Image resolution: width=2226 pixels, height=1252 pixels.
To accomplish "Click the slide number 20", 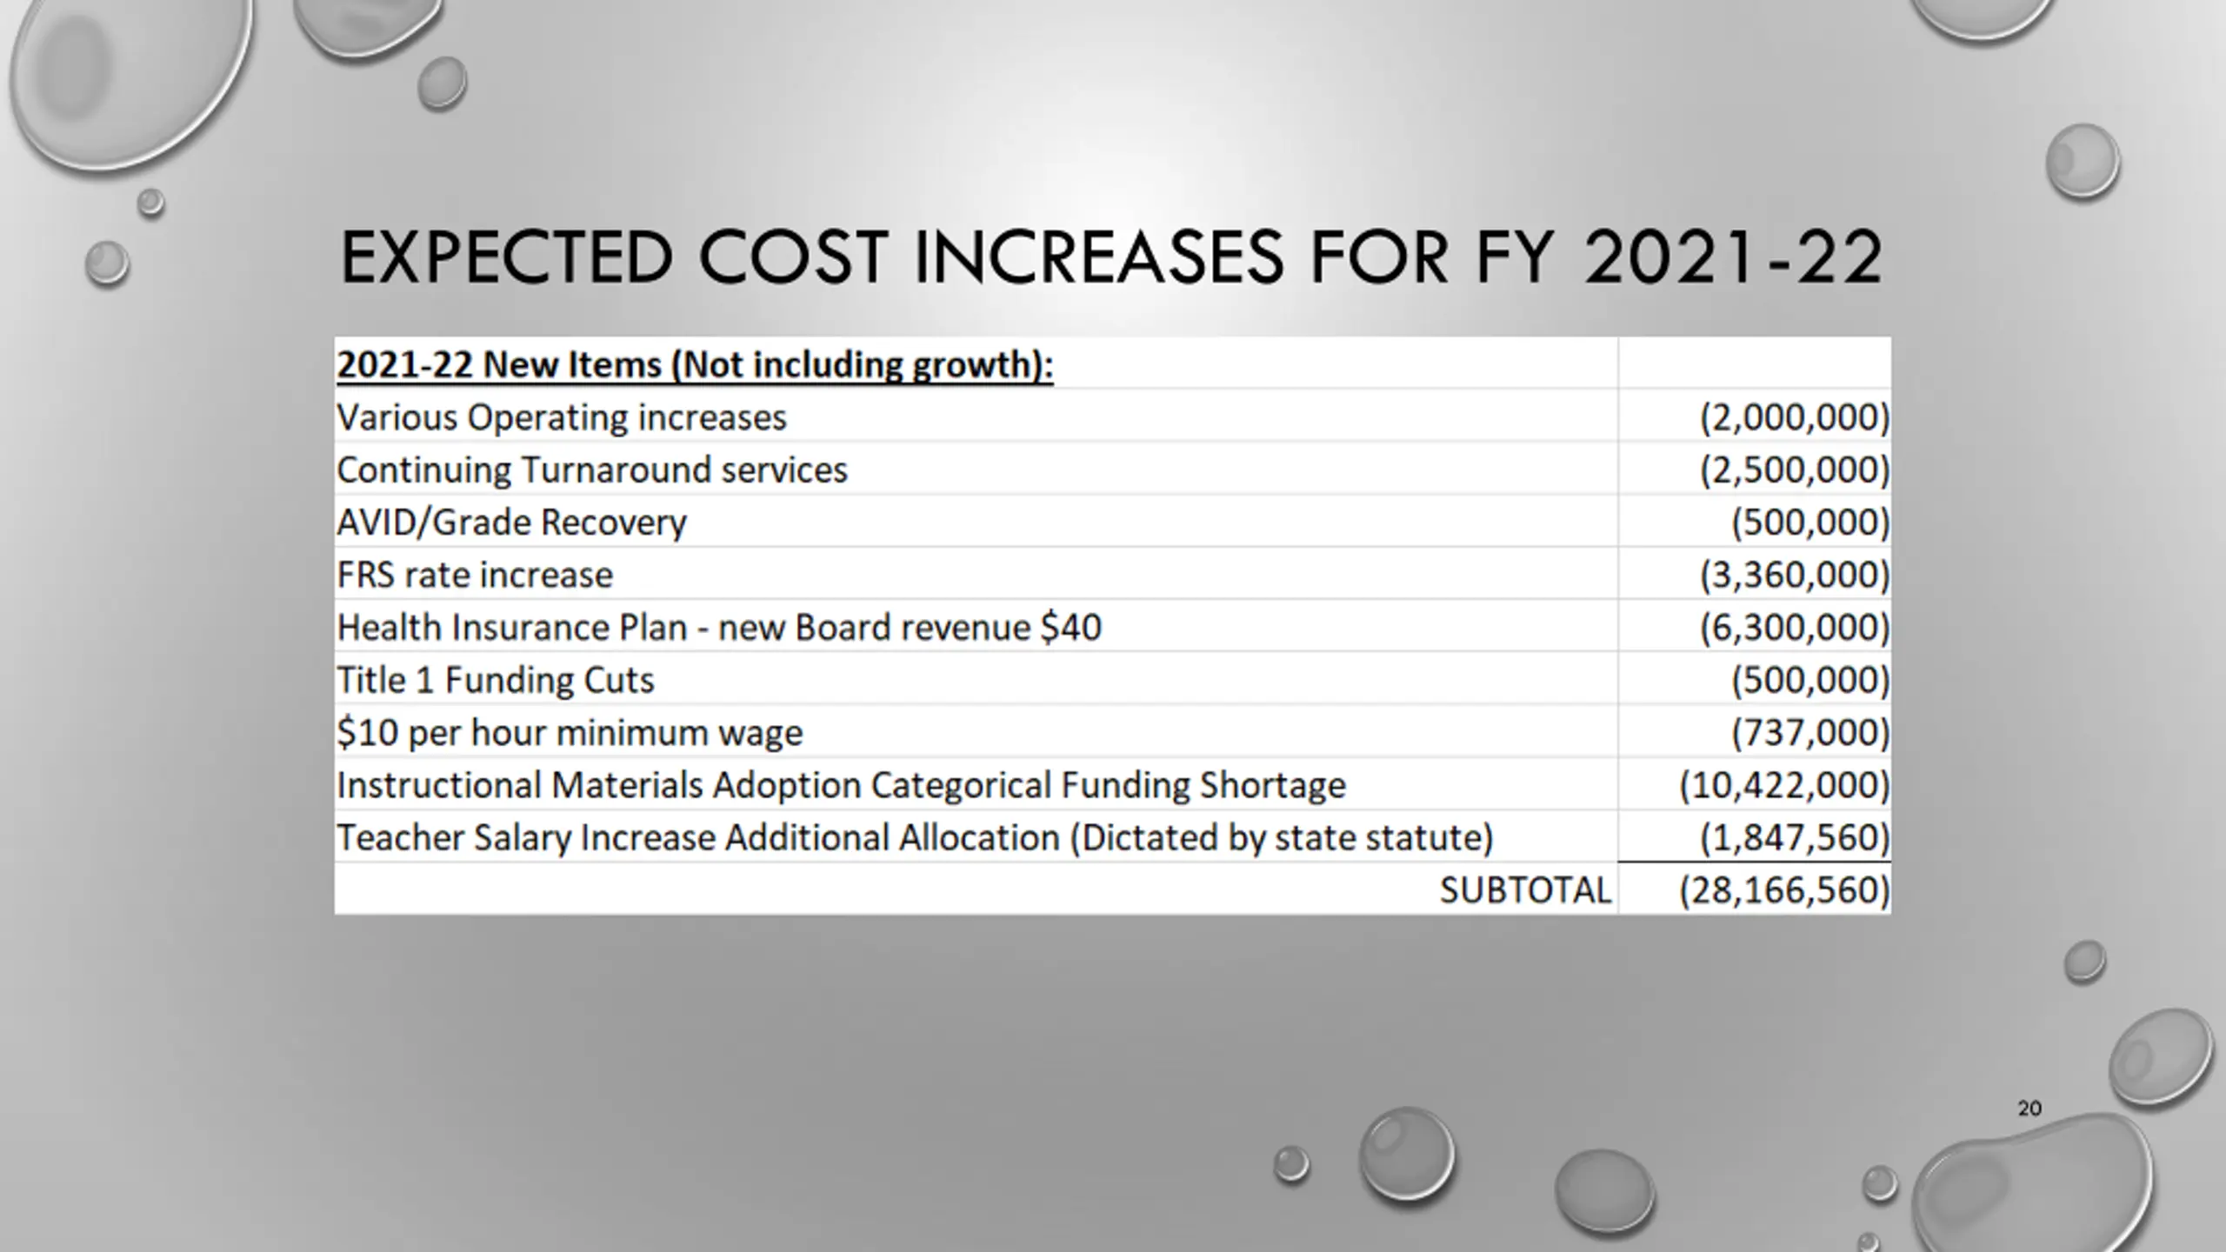I will coord(2029,1109).
